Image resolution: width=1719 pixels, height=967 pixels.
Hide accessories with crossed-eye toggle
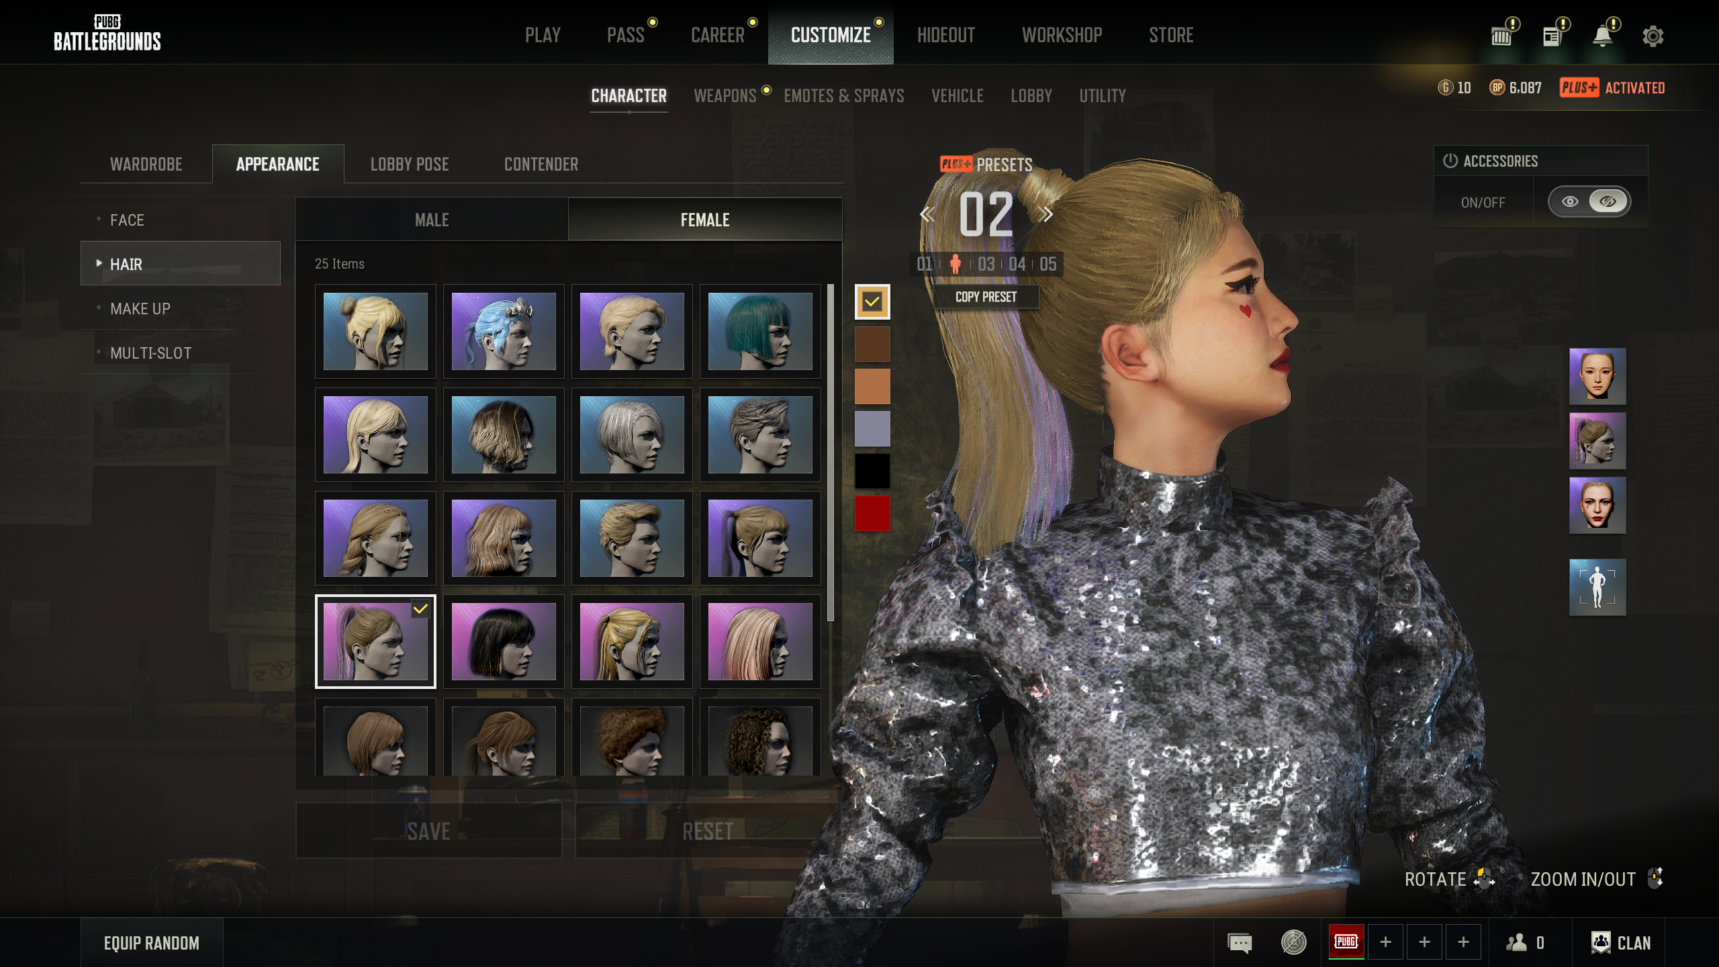(x=1608, y=201)
